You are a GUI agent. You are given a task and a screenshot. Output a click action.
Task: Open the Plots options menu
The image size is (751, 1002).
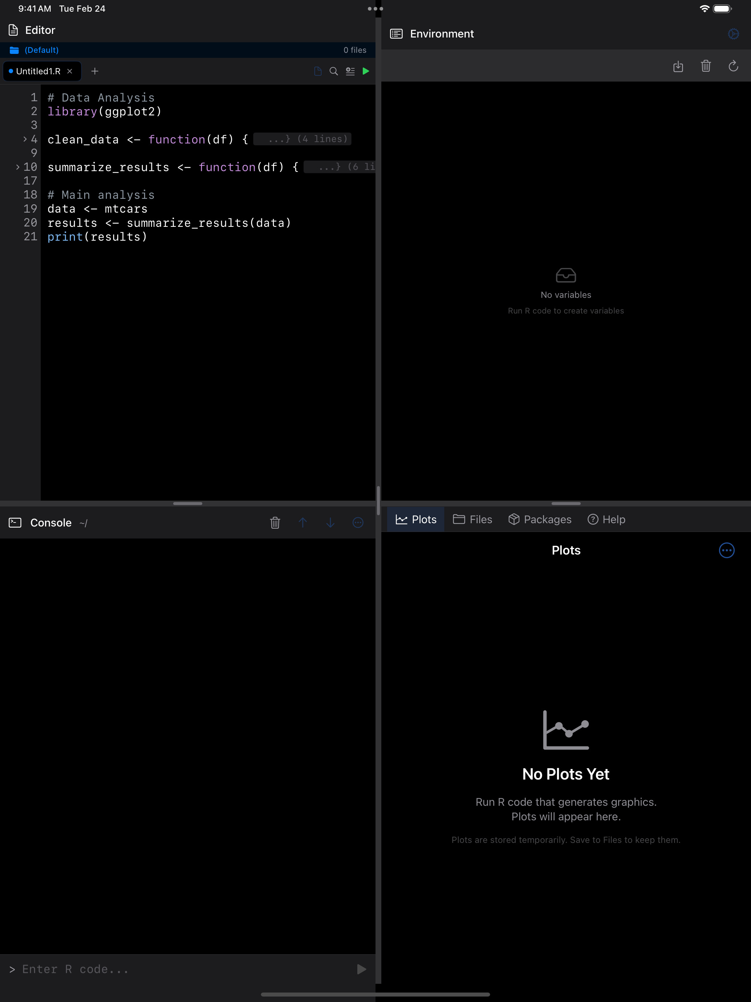point(727,551)
